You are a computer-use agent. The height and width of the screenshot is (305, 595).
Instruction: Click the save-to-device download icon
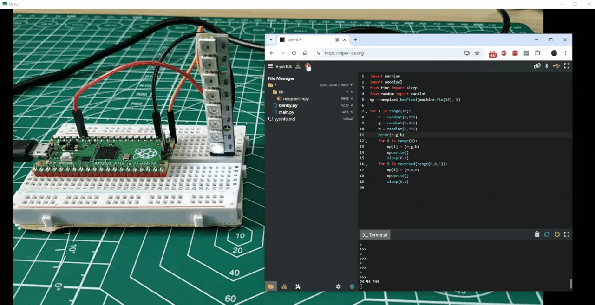(x=298, y=66)
